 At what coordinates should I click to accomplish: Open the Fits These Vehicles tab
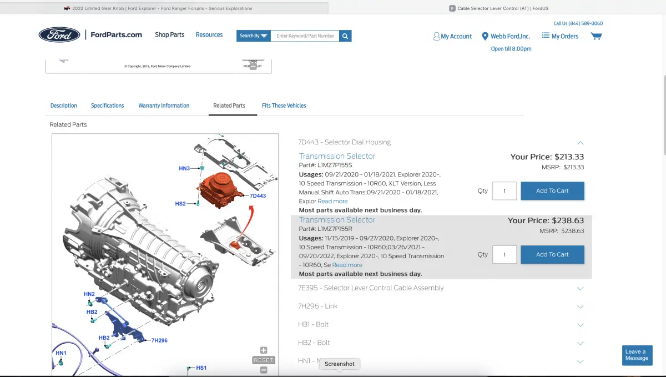tap(284, 105)
